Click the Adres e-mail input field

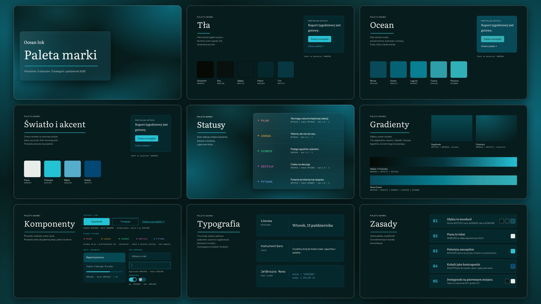click(150, 256)
